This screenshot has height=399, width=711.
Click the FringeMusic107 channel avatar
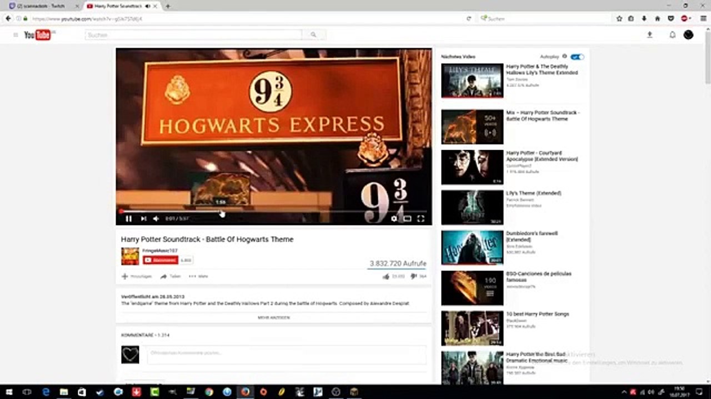[130, 256]
